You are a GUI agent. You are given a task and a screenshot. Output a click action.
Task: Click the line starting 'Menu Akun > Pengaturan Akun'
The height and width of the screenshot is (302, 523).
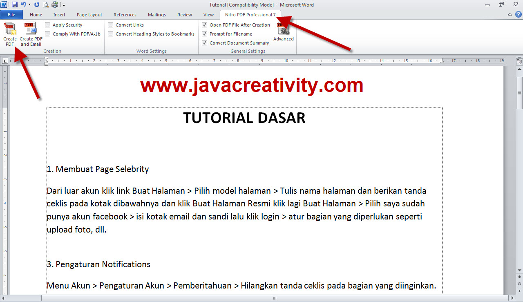241,286
